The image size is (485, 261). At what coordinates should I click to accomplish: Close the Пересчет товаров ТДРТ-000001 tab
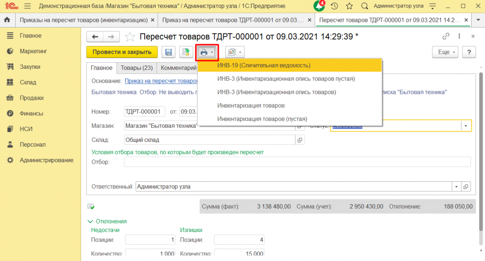[x=466, y=20]
